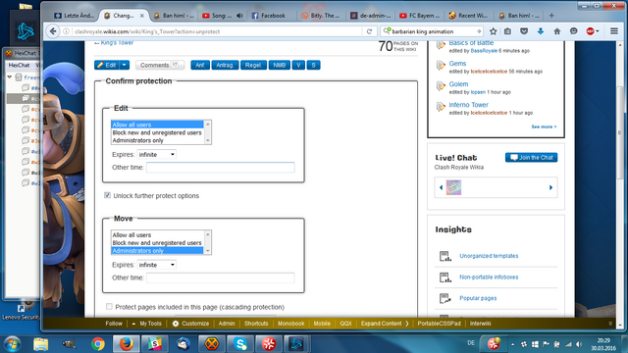Click the Join the Chat button
Screen dimensions: 628x353
pyautogui.click(x=531, y=157)
